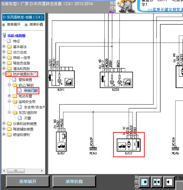The height and width of the screenshot is (190, 183).
Task: Open the 警报装置 tree entry
Action: pyautogui.click(x=25, y=80)
